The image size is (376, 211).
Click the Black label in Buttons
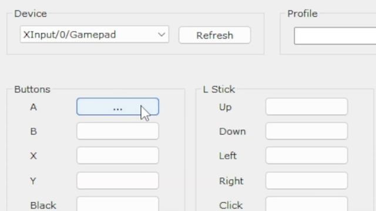click(x=43, y=205)
